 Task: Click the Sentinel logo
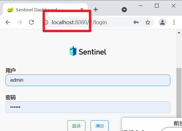coord(88,51)
